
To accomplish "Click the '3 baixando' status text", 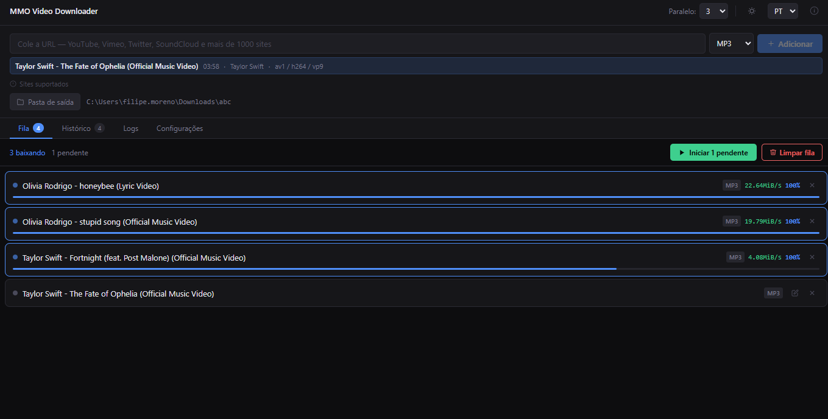I will coord(27,153).
